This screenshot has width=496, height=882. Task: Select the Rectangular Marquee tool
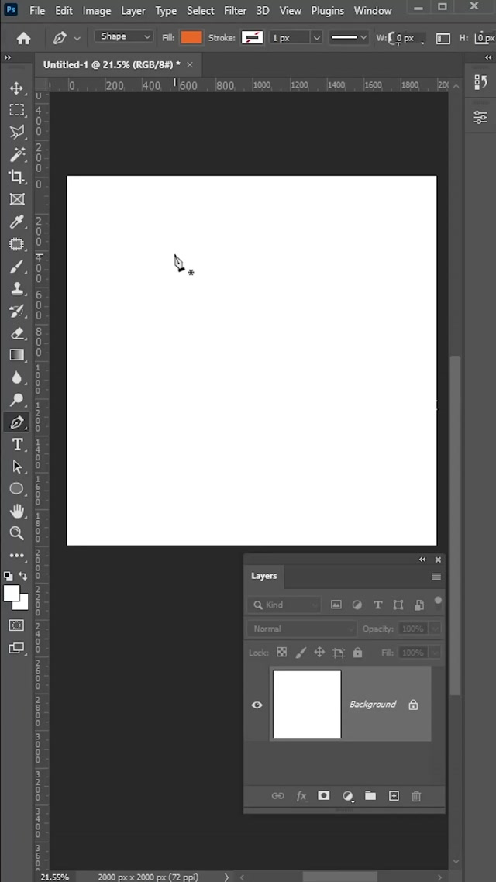[x=17, y=110]
